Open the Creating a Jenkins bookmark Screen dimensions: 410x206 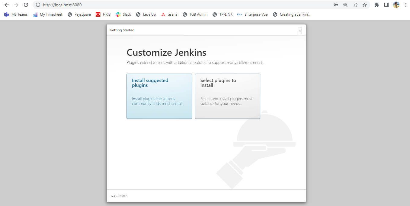pos(292,14)
